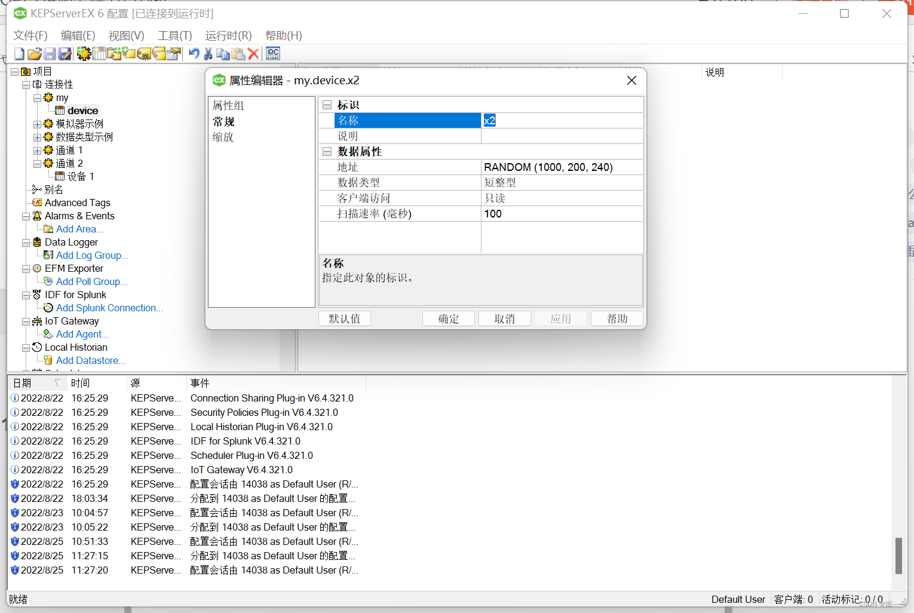Click the 地址 value RANDOM field
The height and width of the screenshot is (613, 914).
tap(562, 167)
